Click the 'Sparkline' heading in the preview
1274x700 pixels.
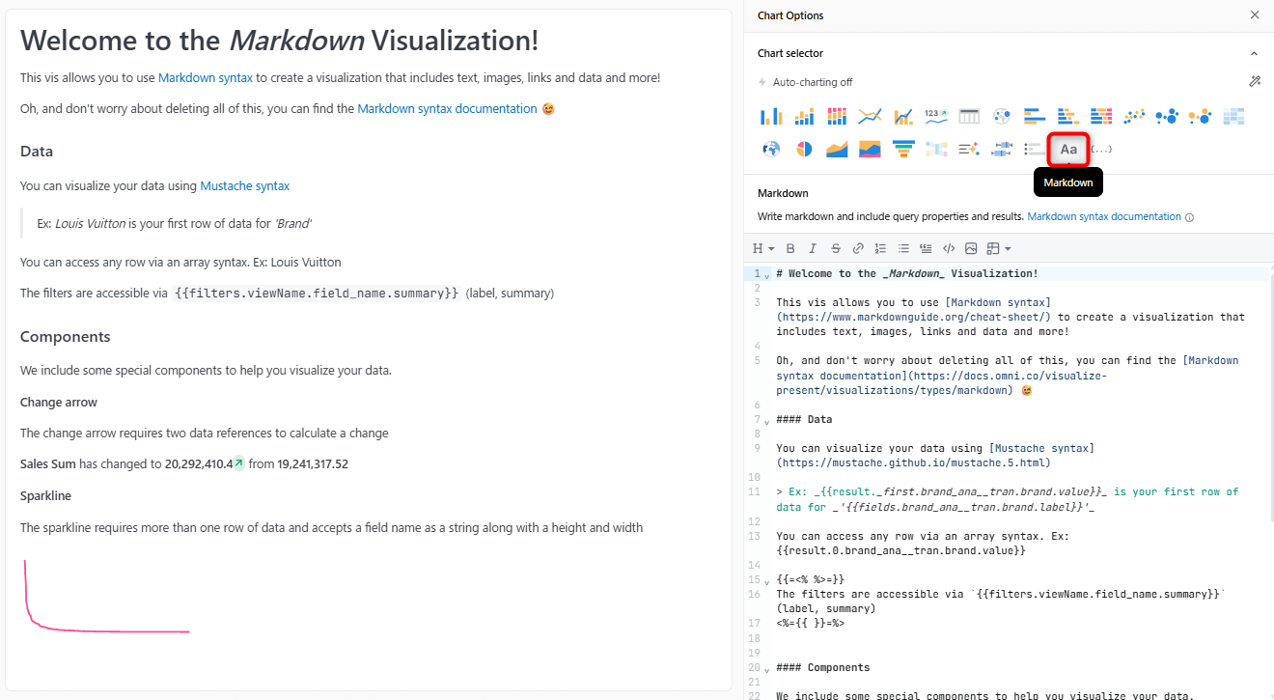click(45, 496)
